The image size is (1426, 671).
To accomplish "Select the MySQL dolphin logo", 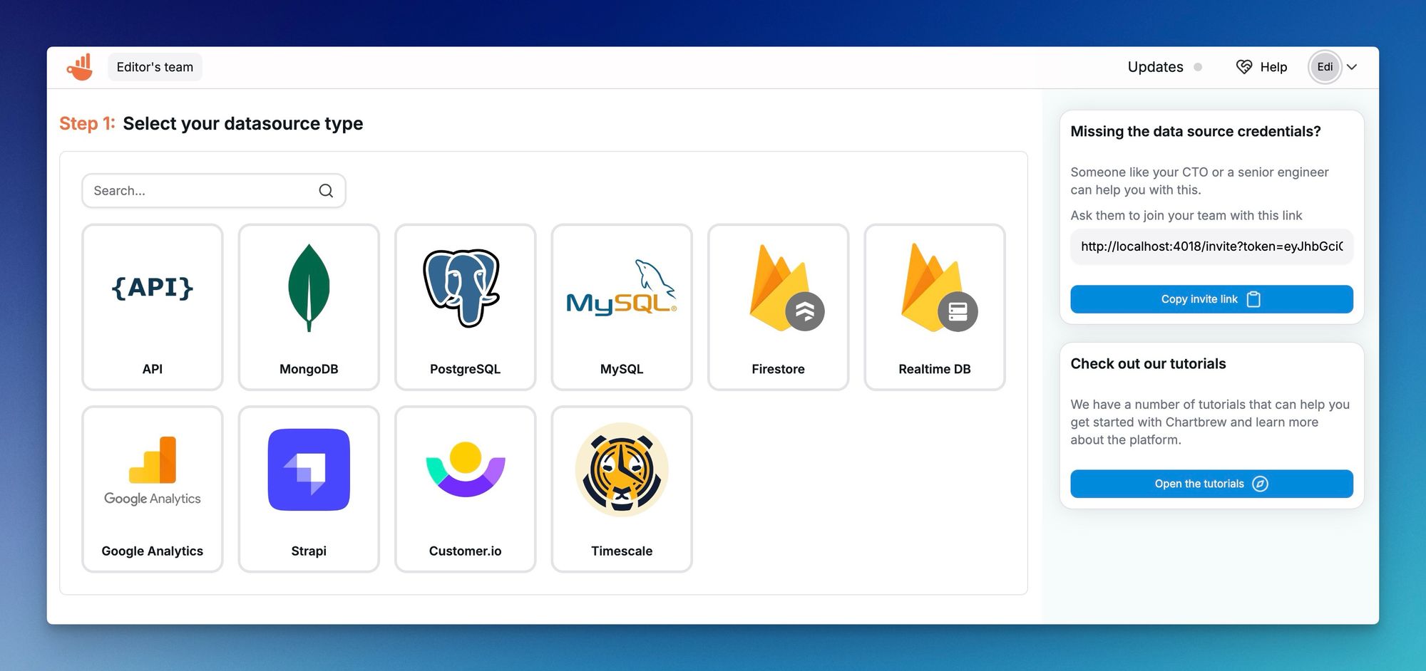I will tap(621, 290).
